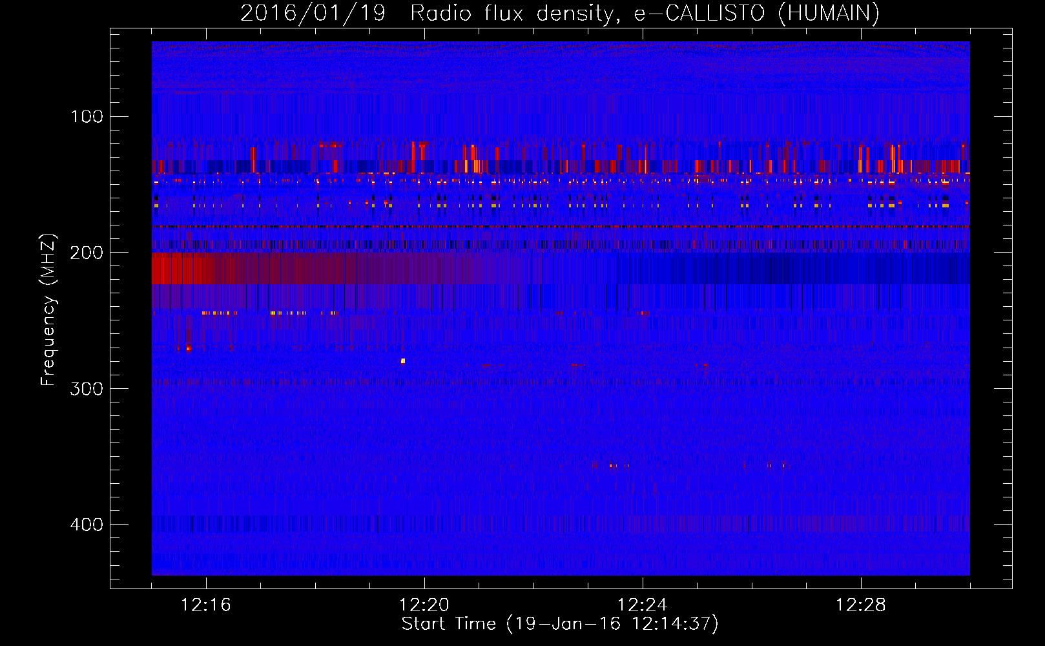
Task: Click the '12:24' time tick label
Action: 643,605
